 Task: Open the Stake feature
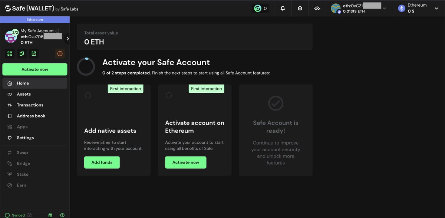(x=35, y=174)
